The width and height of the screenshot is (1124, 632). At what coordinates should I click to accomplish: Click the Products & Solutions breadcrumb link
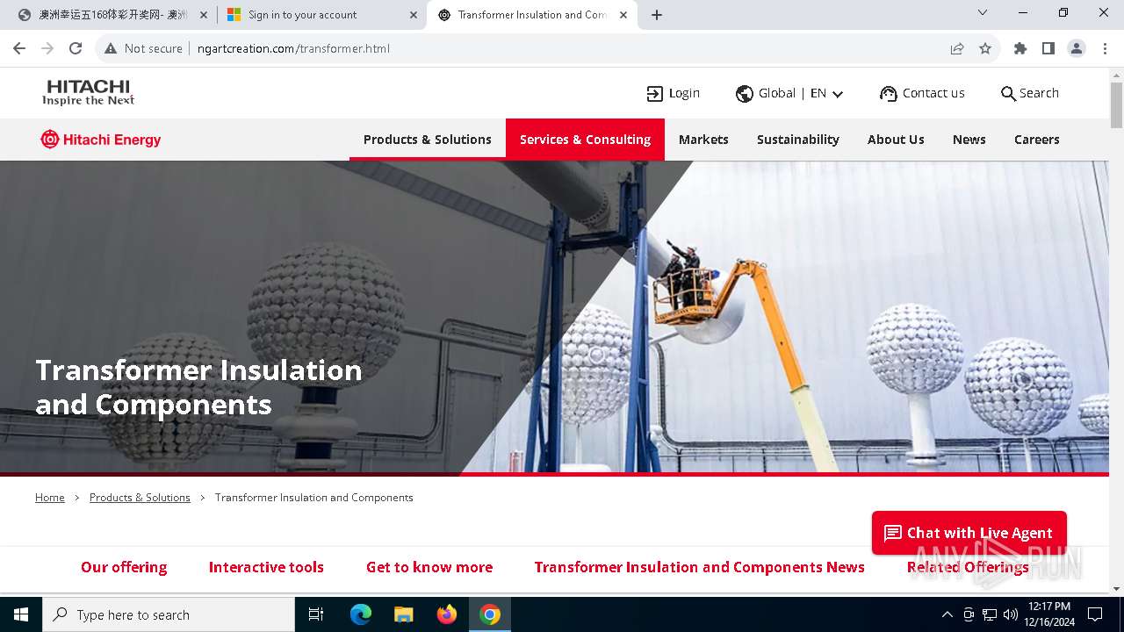tap(140, 498)
